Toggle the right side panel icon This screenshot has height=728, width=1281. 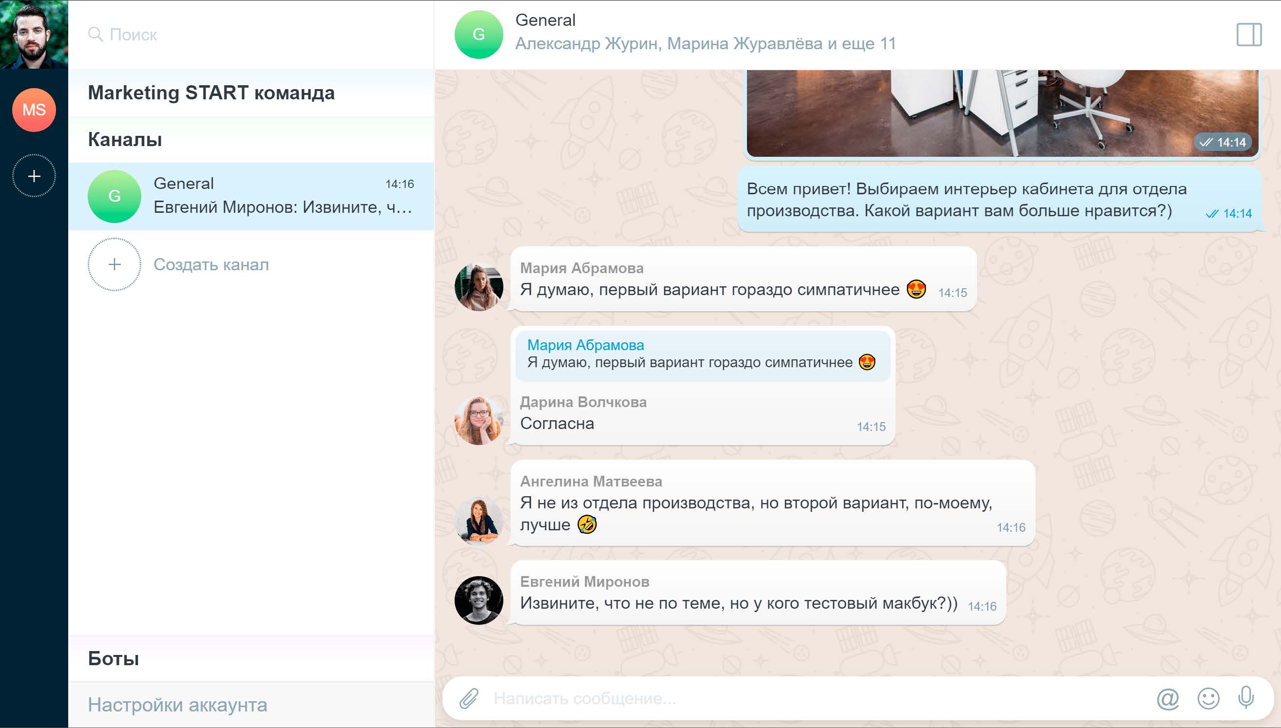click(1248, 35)
